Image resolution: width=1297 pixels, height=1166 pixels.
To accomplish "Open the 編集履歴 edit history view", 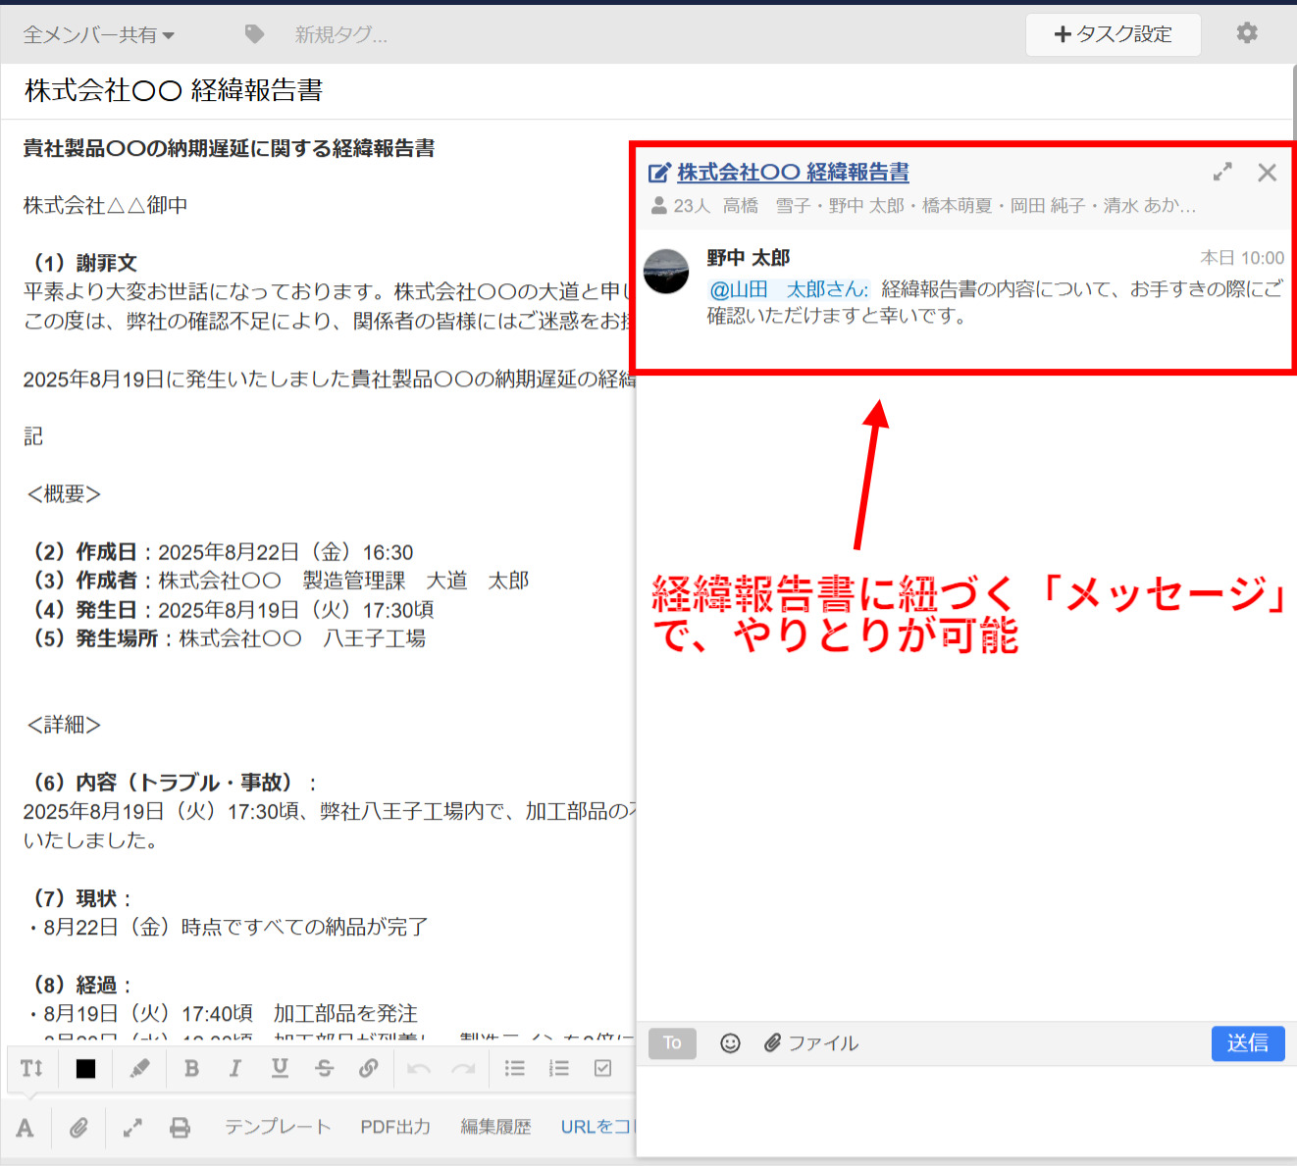I will click(x=496, y=1127).
